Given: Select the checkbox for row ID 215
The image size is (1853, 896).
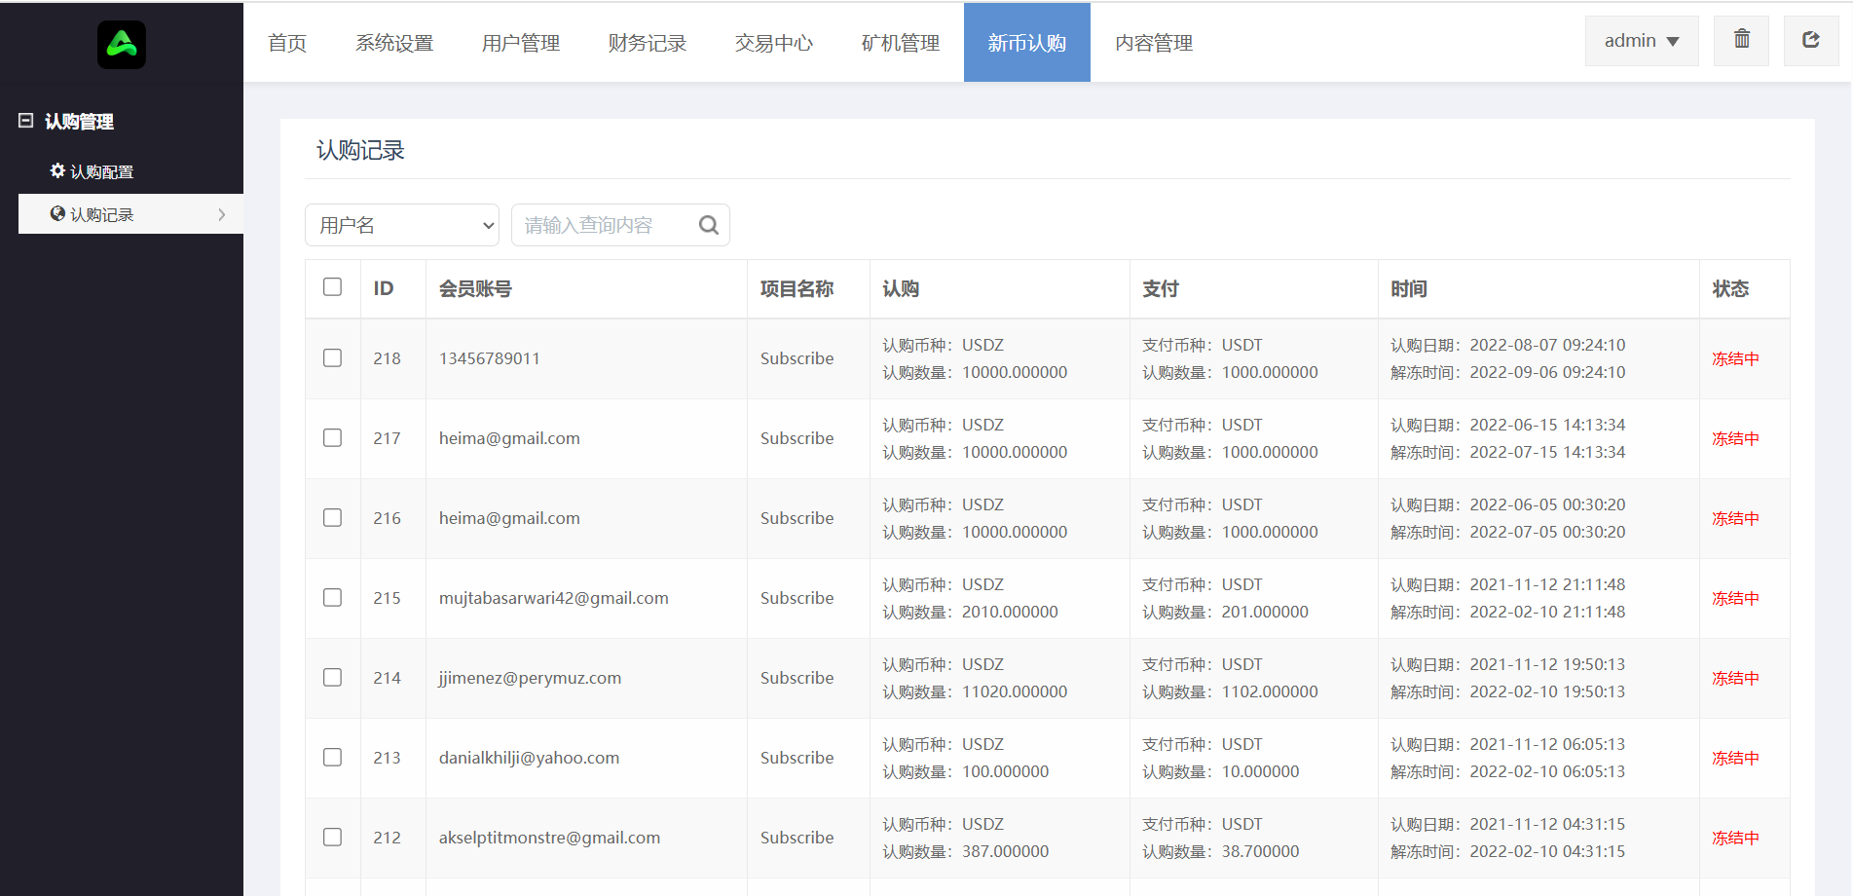Looking at the screenshot, I should click(x=332, y=598).
